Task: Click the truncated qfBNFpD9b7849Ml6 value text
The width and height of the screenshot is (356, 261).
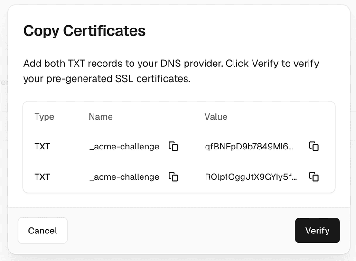Action: 249,147
